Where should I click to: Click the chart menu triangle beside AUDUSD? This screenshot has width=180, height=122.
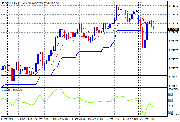tap(2, 3)
